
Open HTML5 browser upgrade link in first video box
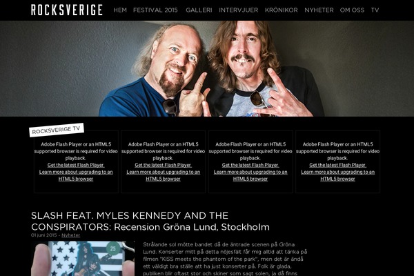coord(76,175)
